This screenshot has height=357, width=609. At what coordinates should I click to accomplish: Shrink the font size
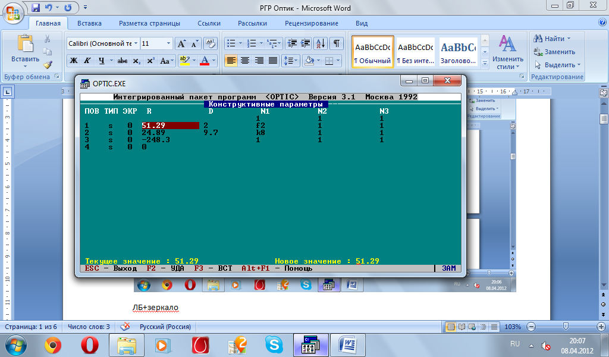pyautogui.click(x=194, y=43)
